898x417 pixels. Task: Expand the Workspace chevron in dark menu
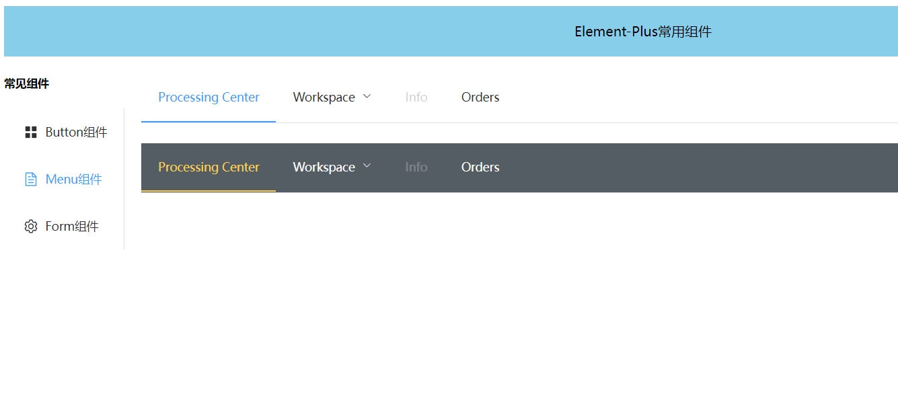tap(367, 166)
